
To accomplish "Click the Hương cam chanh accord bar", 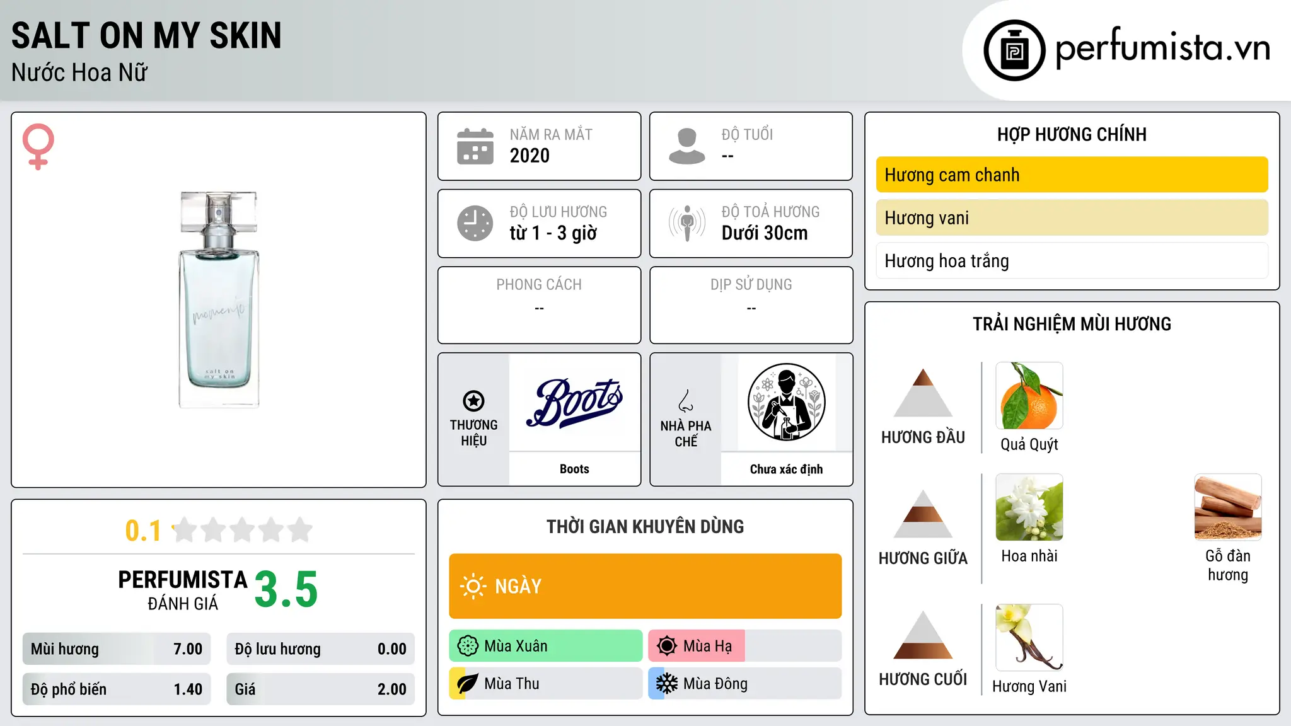I will 1072,175.
